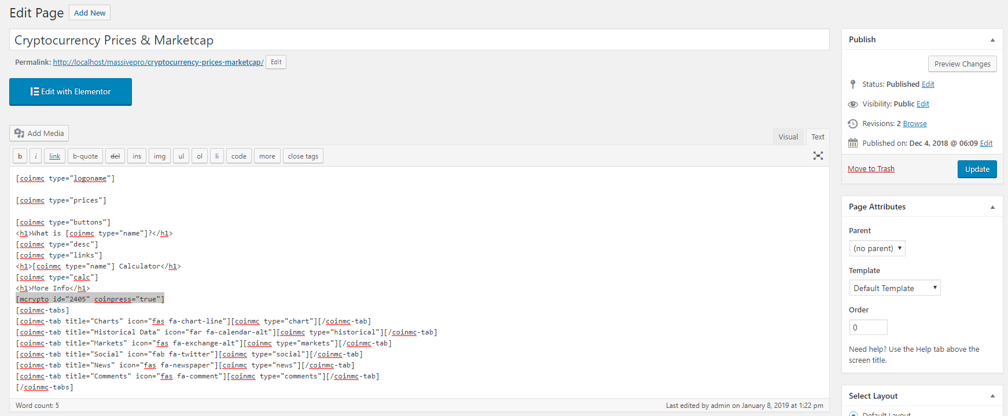This screenshot has height=416, width=1008.
Task: Click the Social tab shortcode line
Action: click(189, 355)
